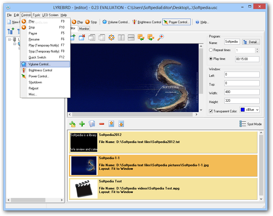
Task: Switch to the Monitor tab
Action: tap(84, 28)
